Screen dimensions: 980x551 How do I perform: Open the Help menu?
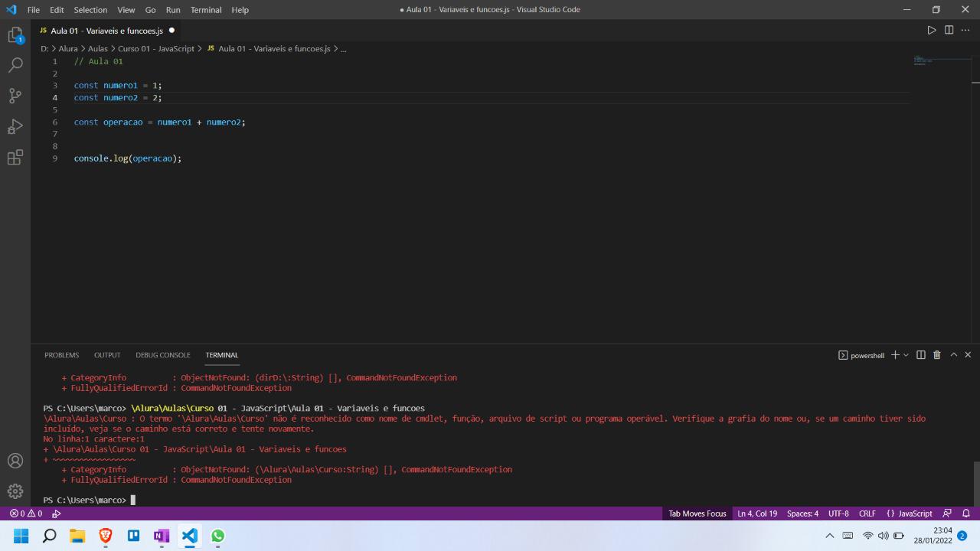click(240, 10)
